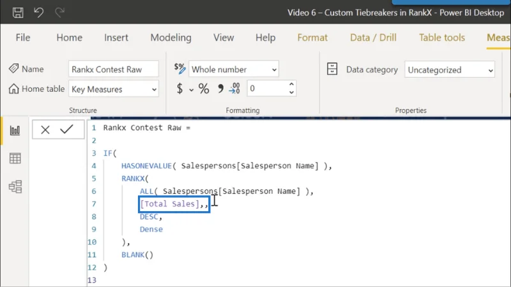Click the Data category icon
511x287 pixels.
332,69
